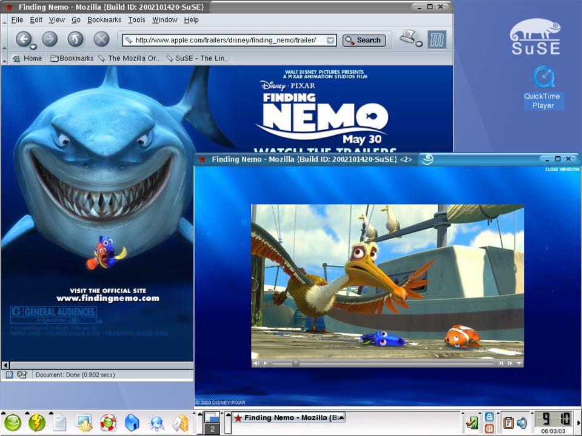Click the speaker volume icon in tray
This screenshot has height=436, width=582.
coord(522,423)
